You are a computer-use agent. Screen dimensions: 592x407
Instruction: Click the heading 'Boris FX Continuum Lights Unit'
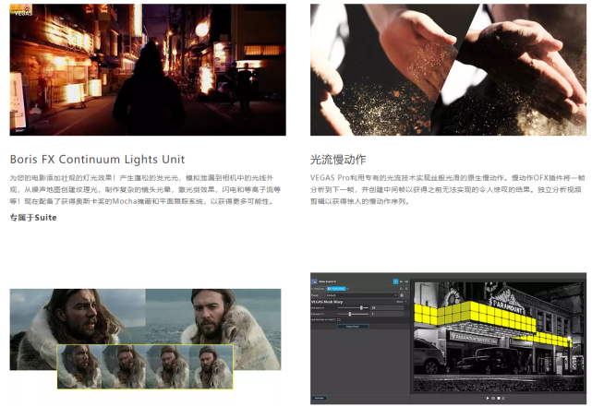point(97,159)
